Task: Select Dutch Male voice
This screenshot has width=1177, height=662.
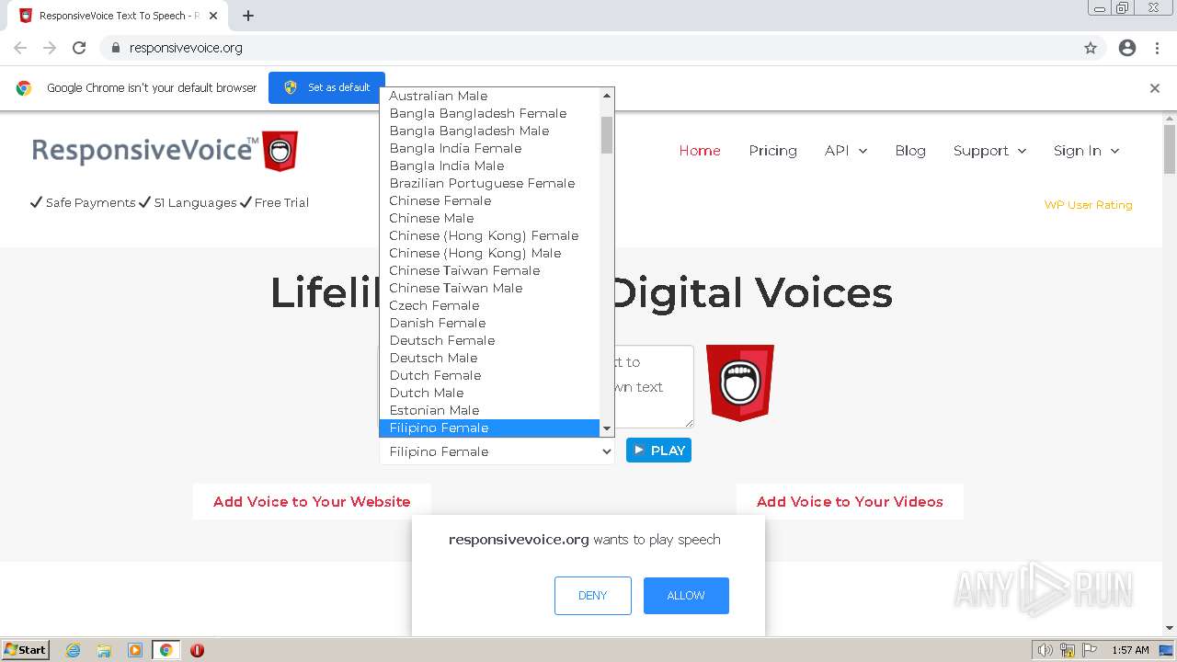Action: 489,393
